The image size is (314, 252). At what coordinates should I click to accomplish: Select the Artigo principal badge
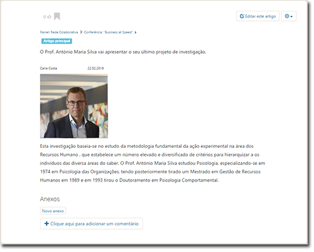56,41
